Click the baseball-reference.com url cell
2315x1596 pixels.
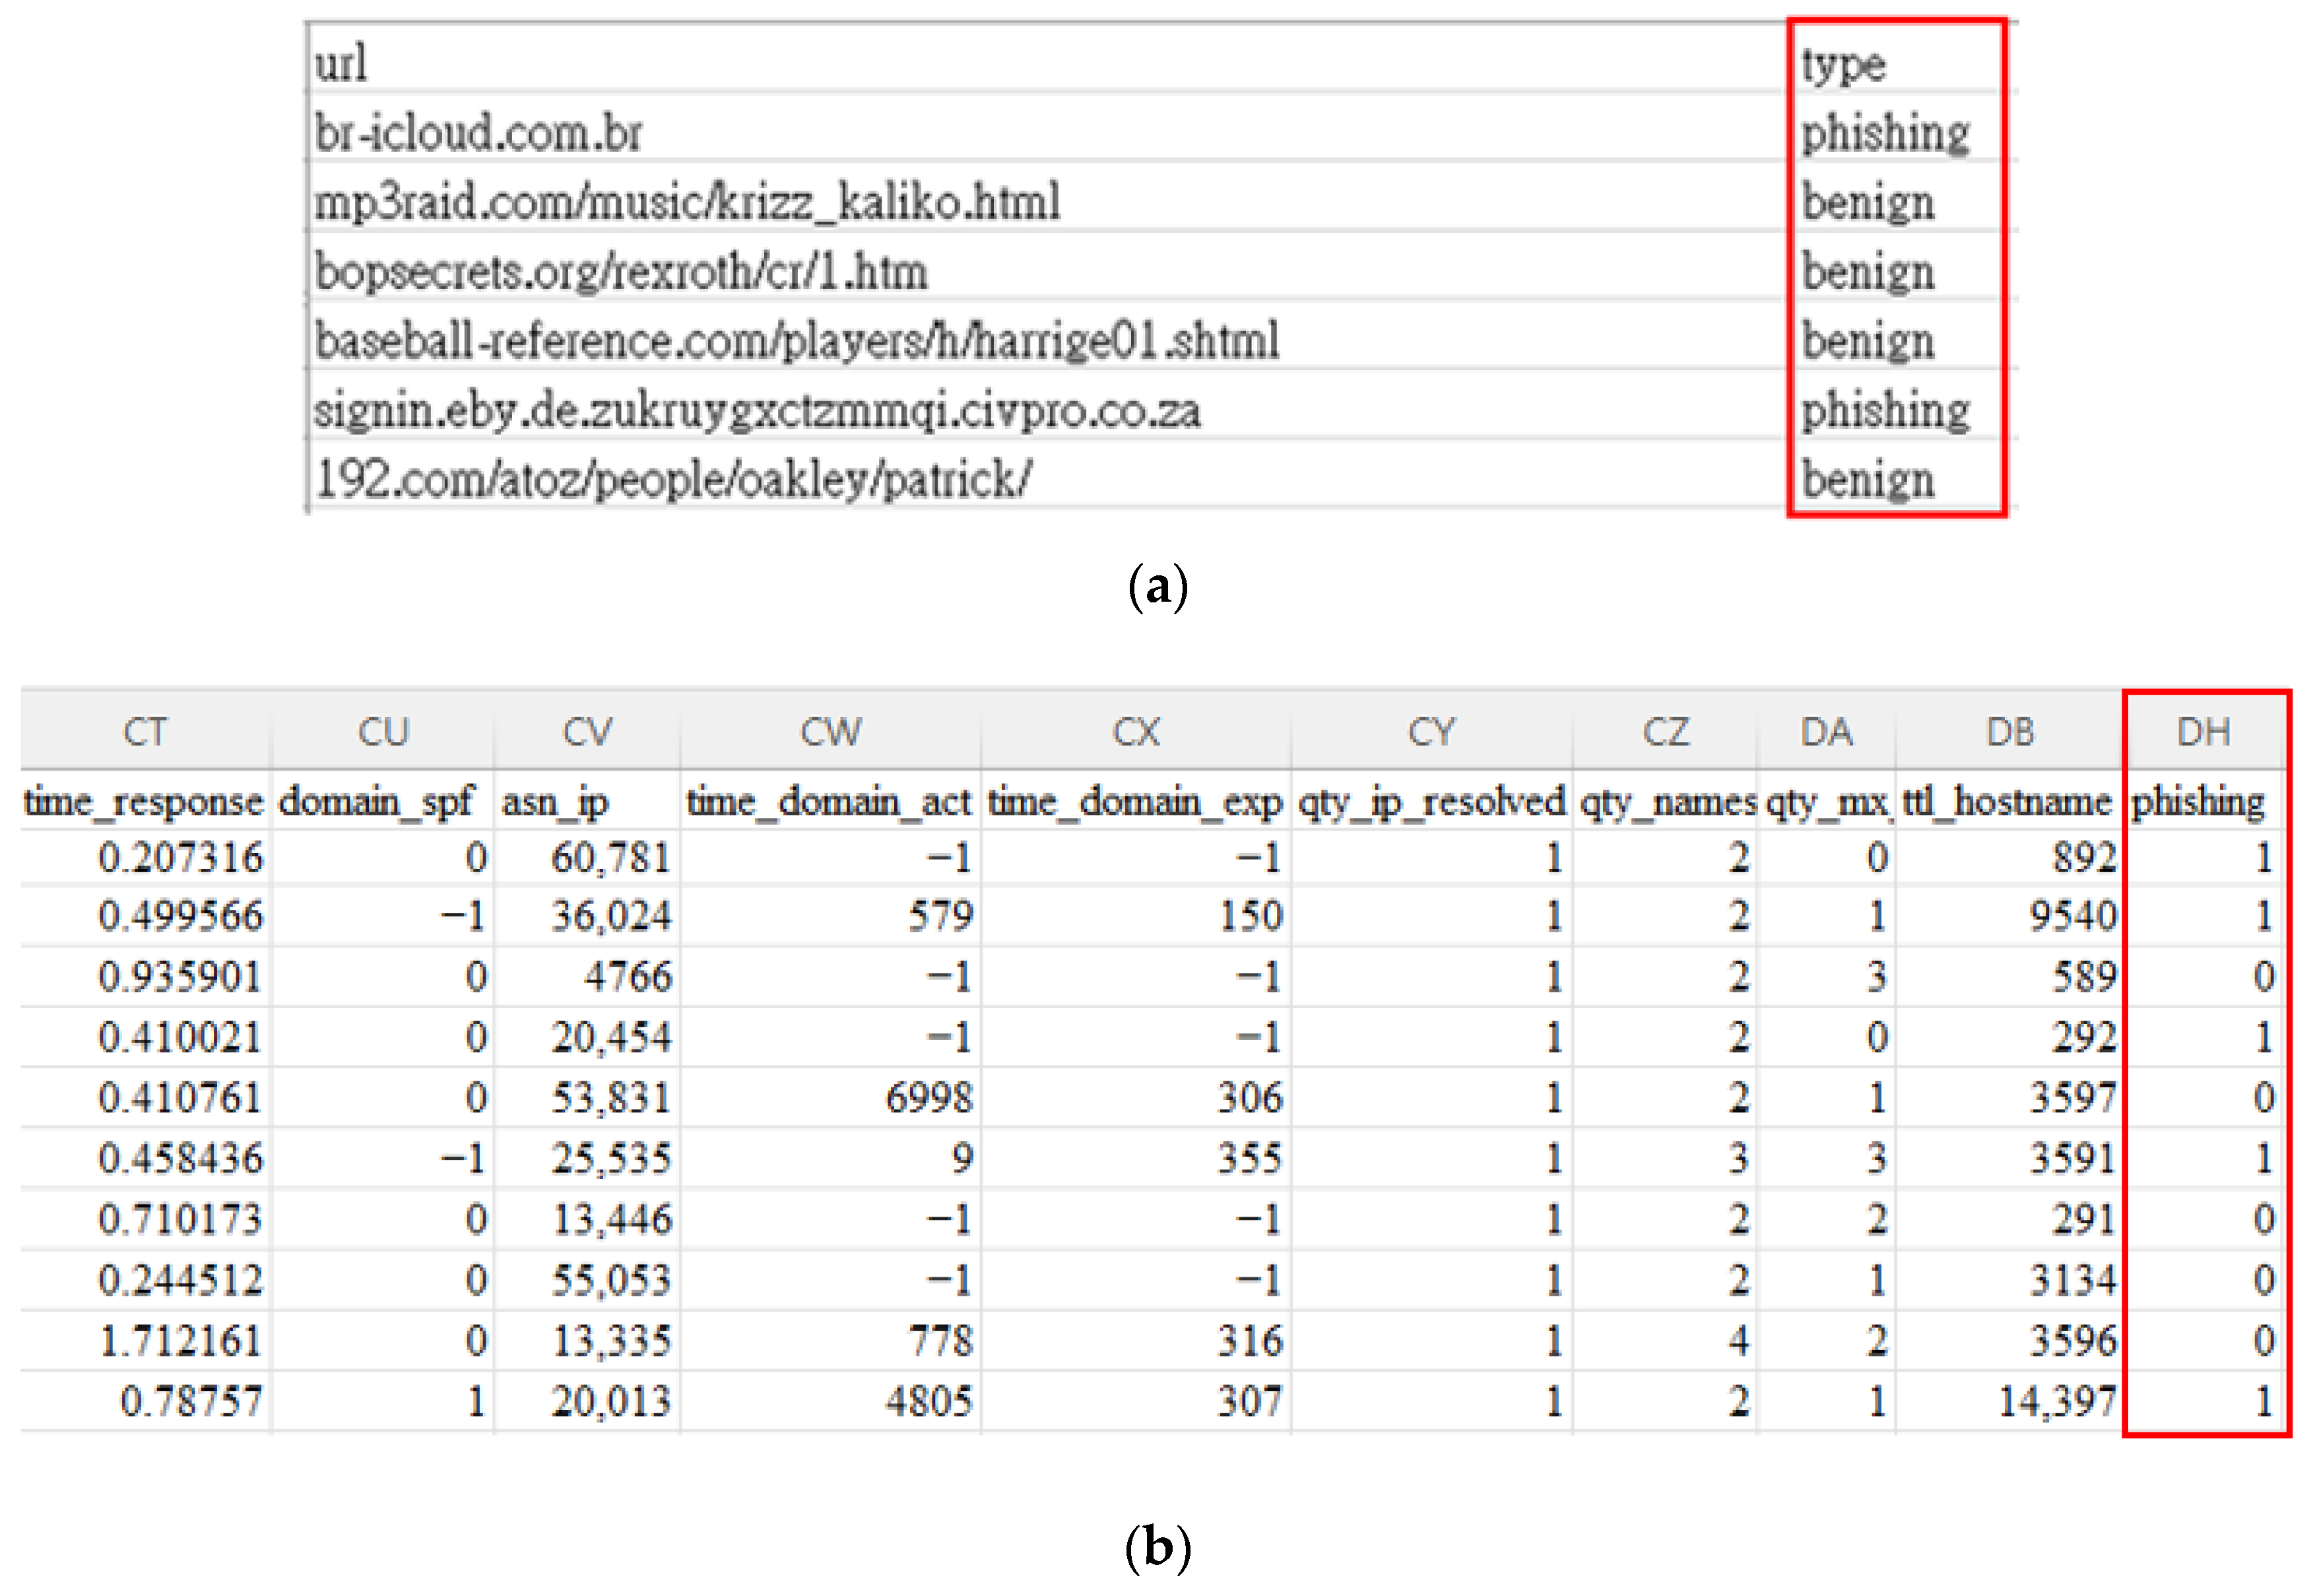click(796, 341)
